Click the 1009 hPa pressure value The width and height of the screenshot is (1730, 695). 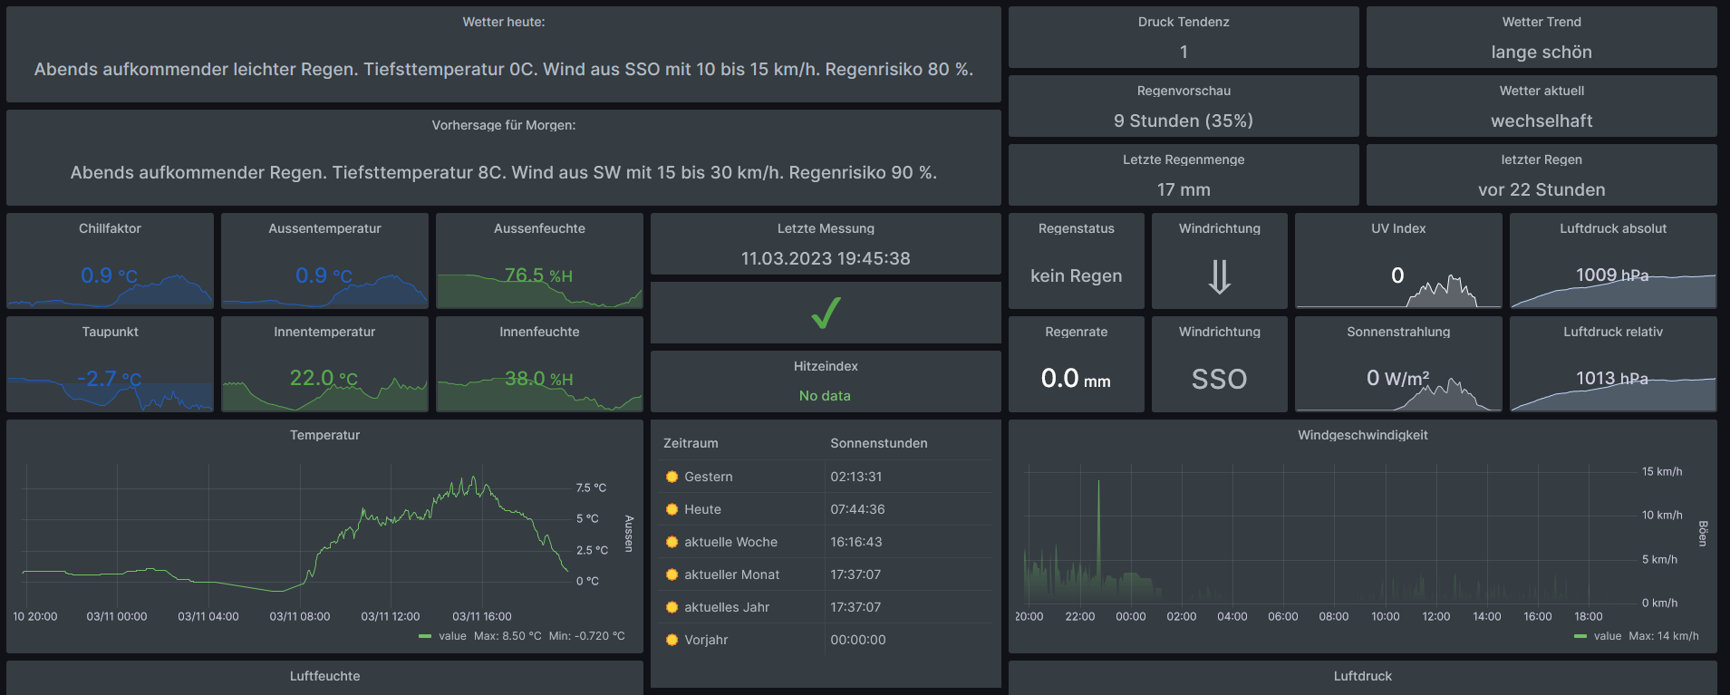point(1613,275)
